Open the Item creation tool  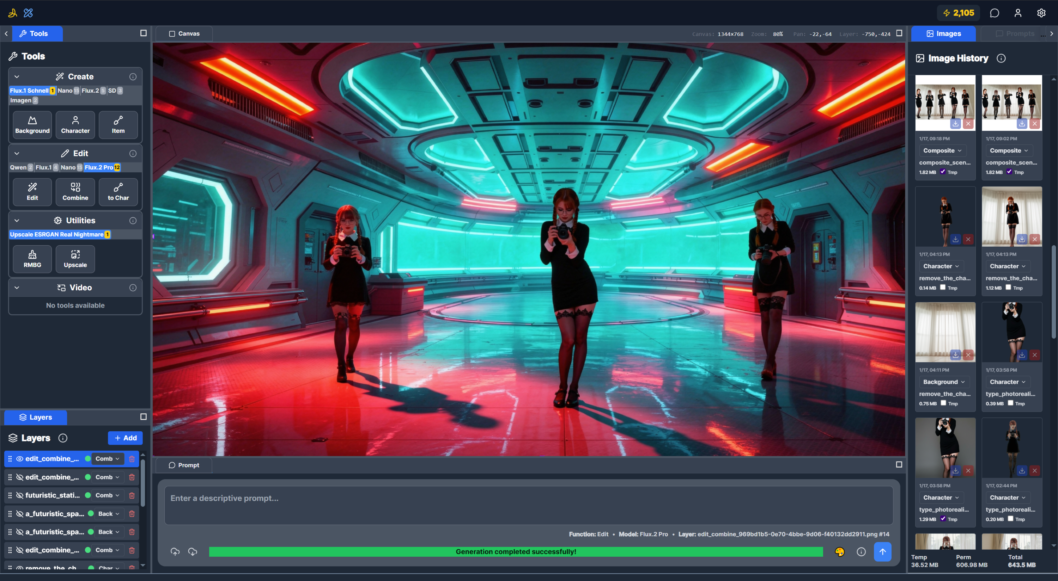[x=118, y=124]
